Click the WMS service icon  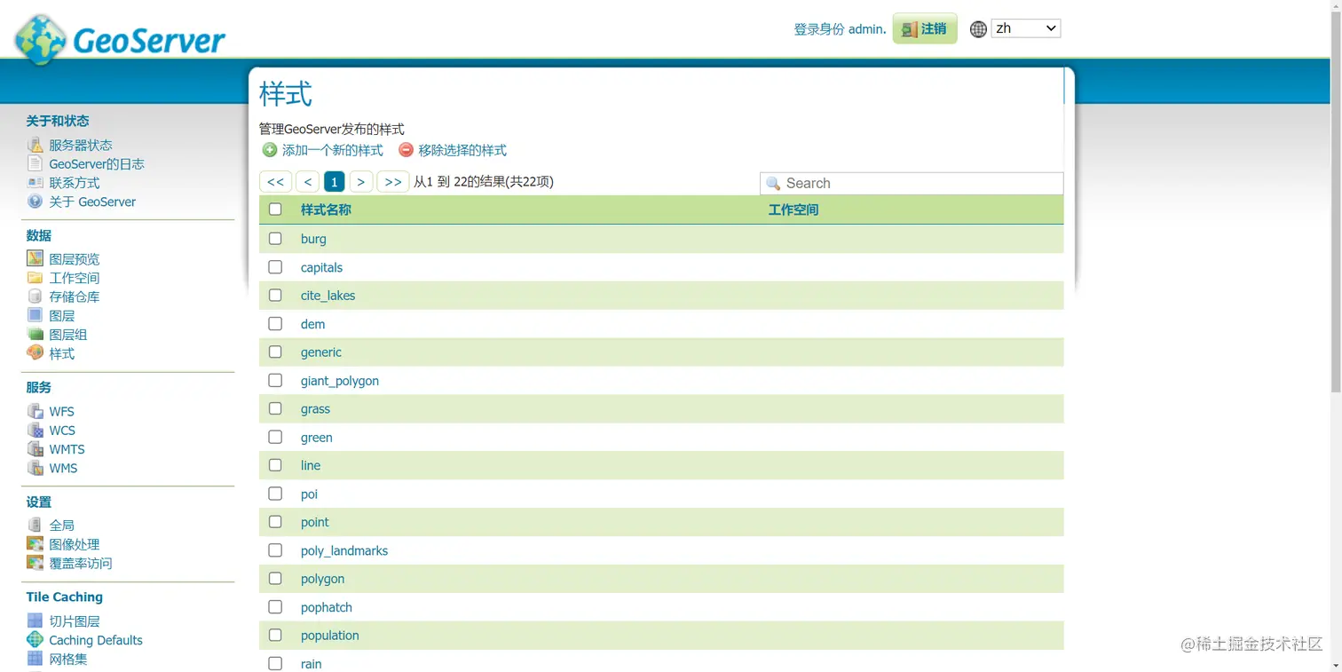(x=35, y=468)
